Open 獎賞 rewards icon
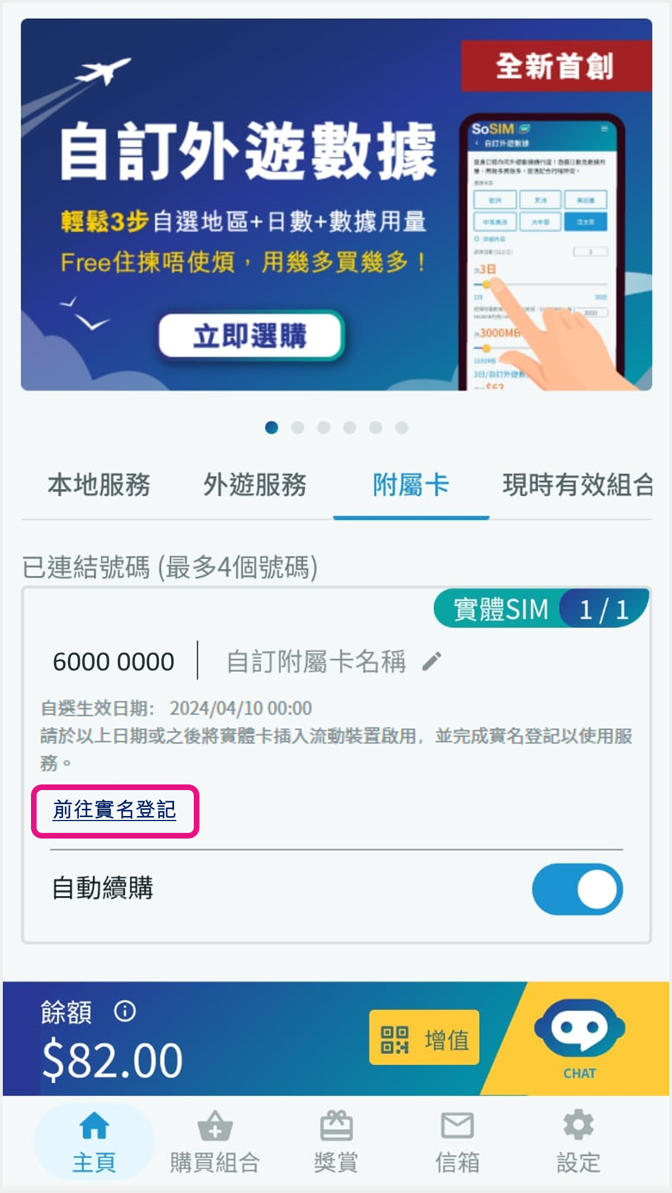 tap(336, 1125)
